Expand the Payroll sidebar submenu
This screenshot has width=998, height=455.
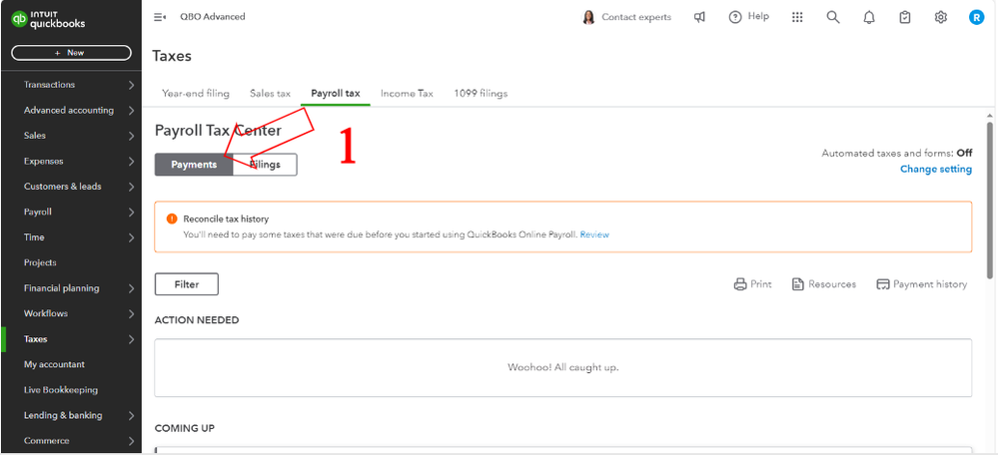(132, 212)
